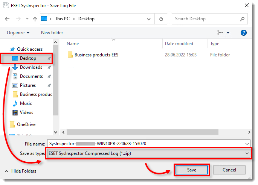
Task: Open Downloads in the navigation pane
Action: 31,67
